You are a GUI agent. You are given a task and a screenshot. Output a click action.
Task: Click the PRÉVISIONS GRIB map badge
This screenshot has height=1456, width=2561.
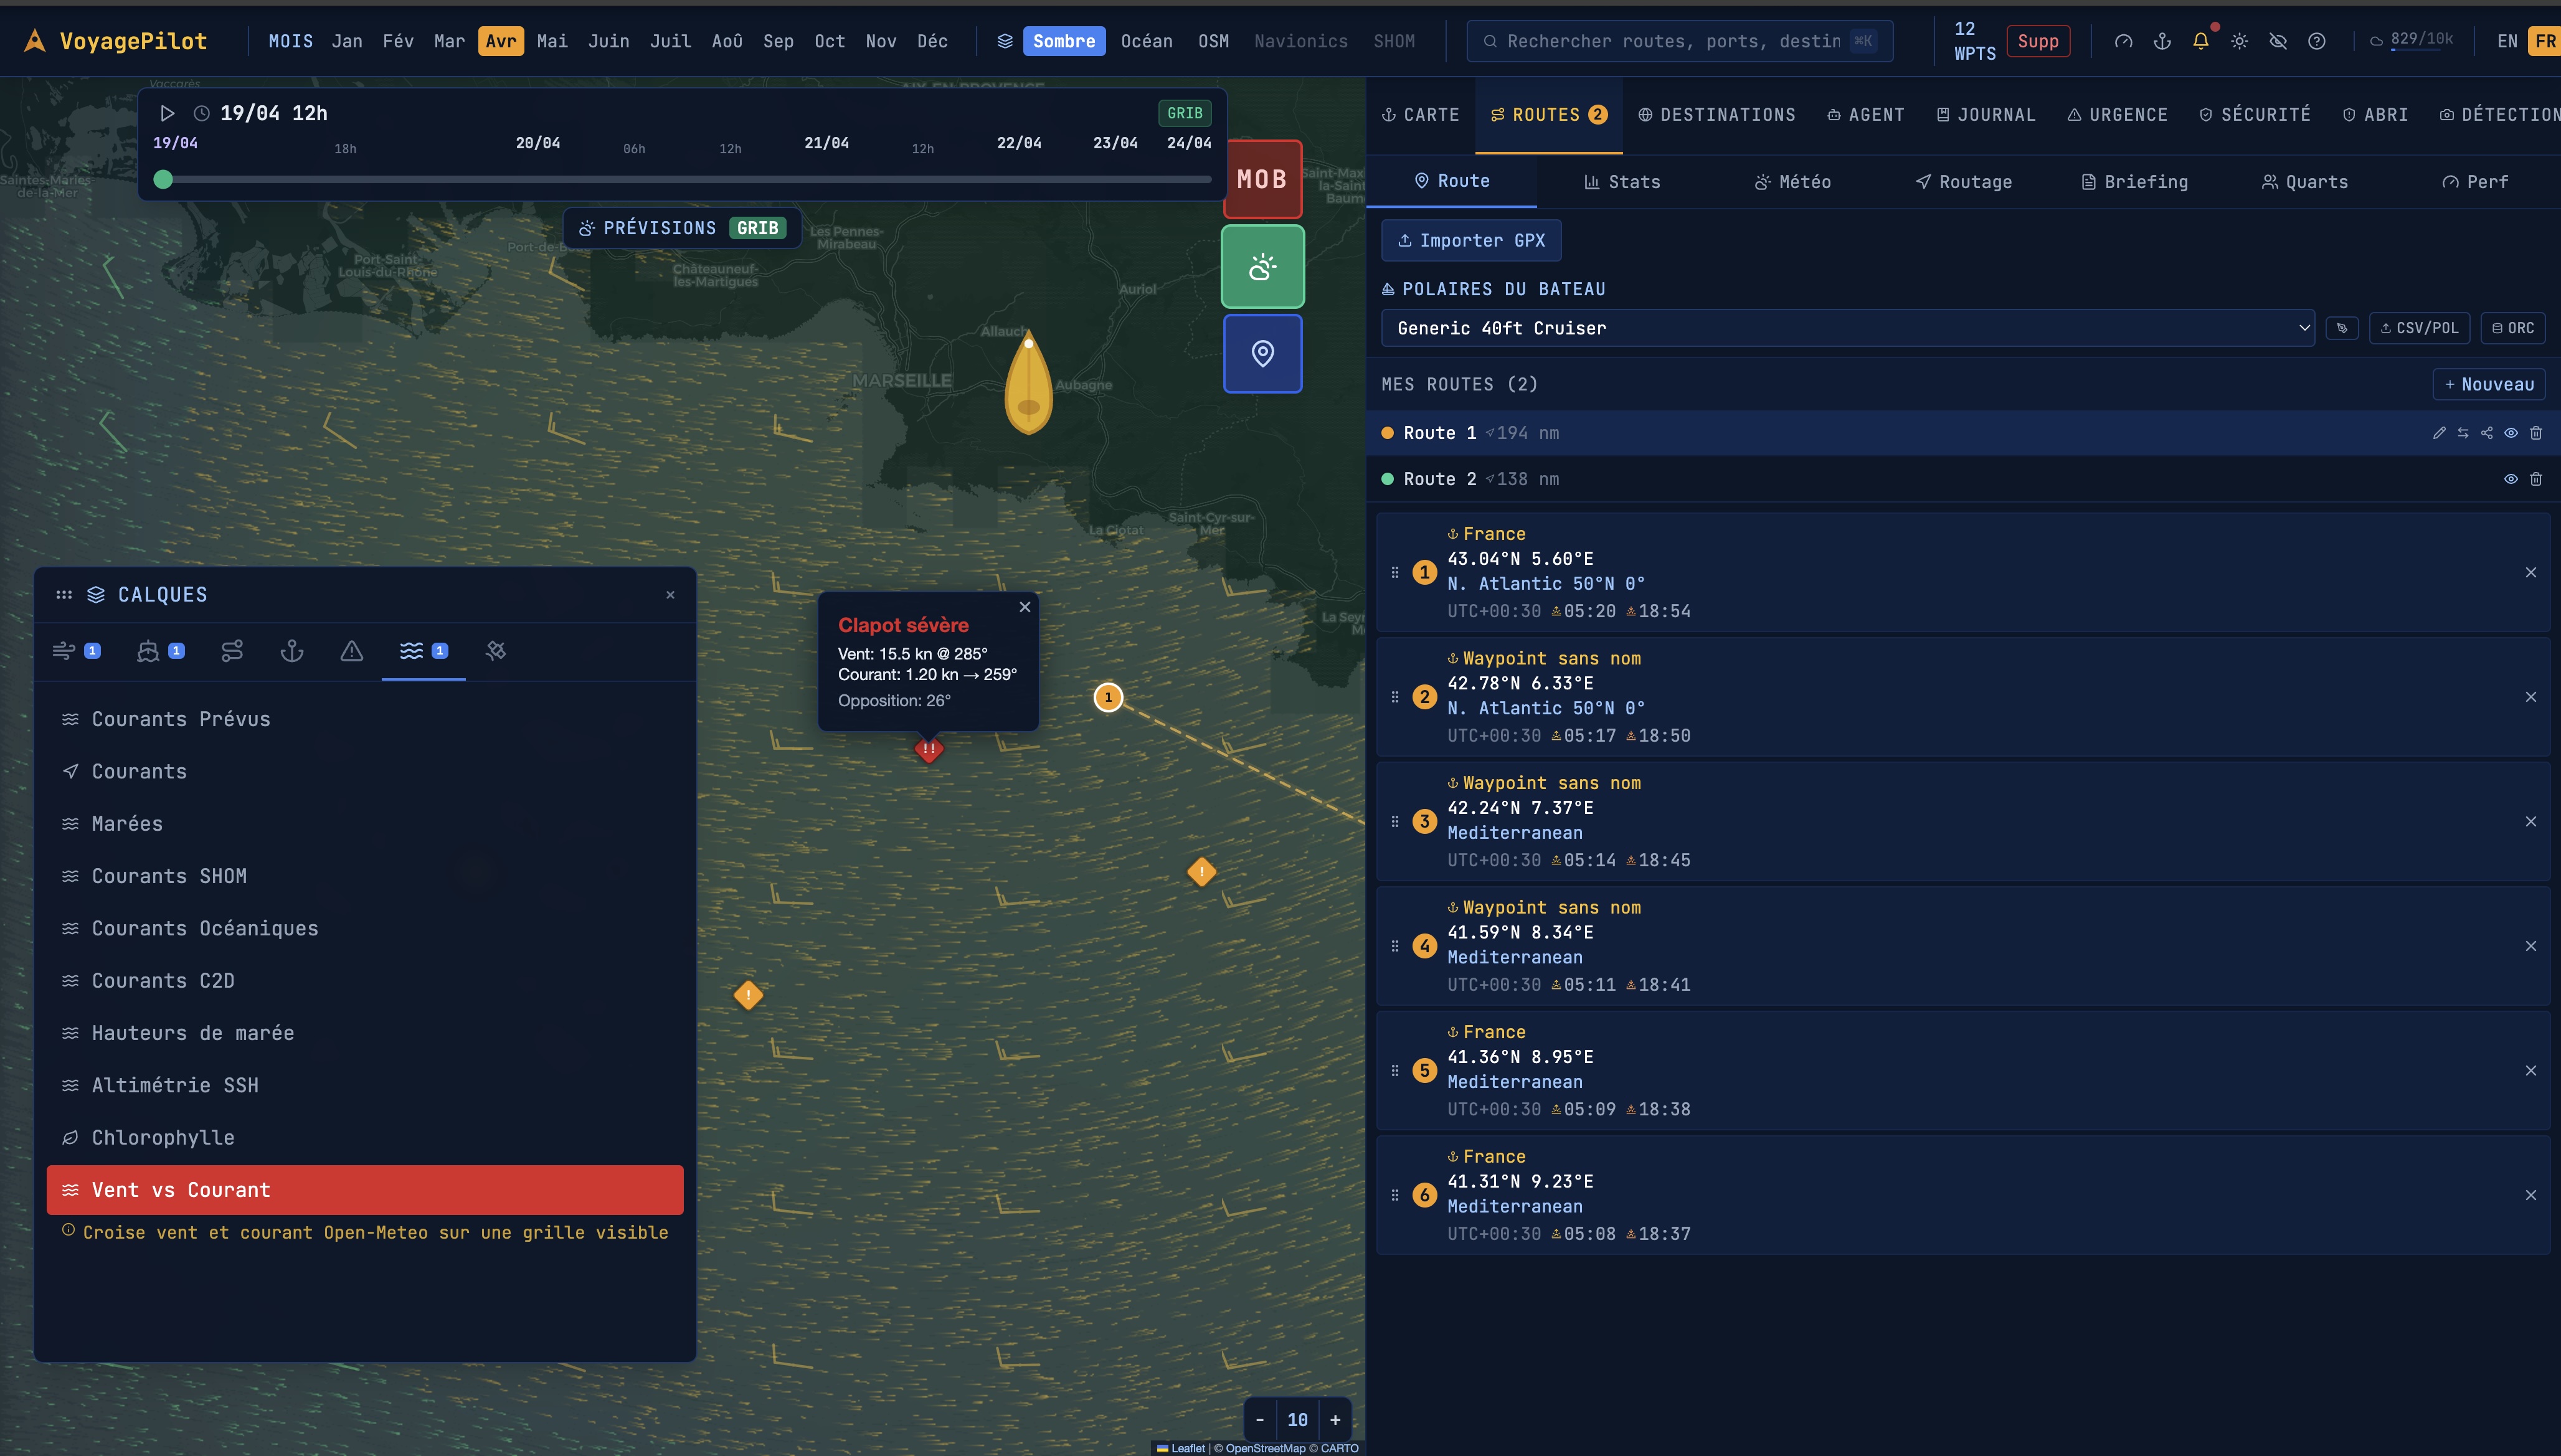coord(682,228)
